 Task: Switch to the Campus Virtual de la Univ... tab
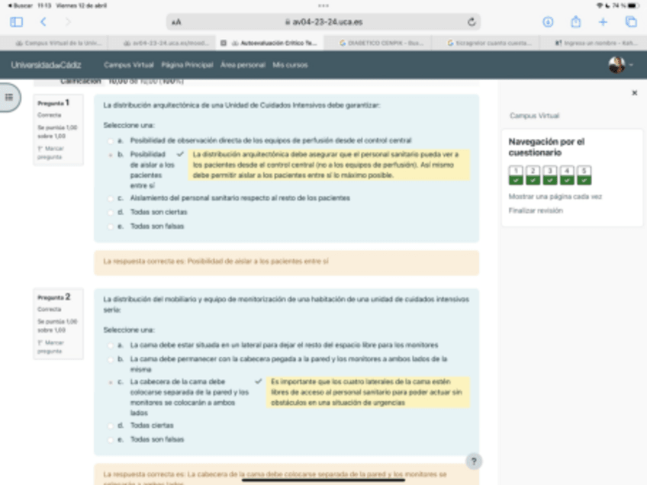pyautogui.click(x=58, y=43)
